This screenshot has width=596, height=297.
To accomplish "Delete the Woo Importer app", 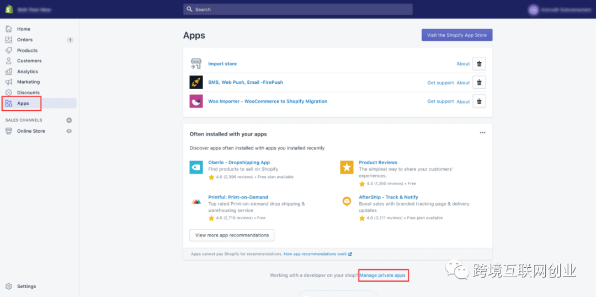I will (479, 101).
